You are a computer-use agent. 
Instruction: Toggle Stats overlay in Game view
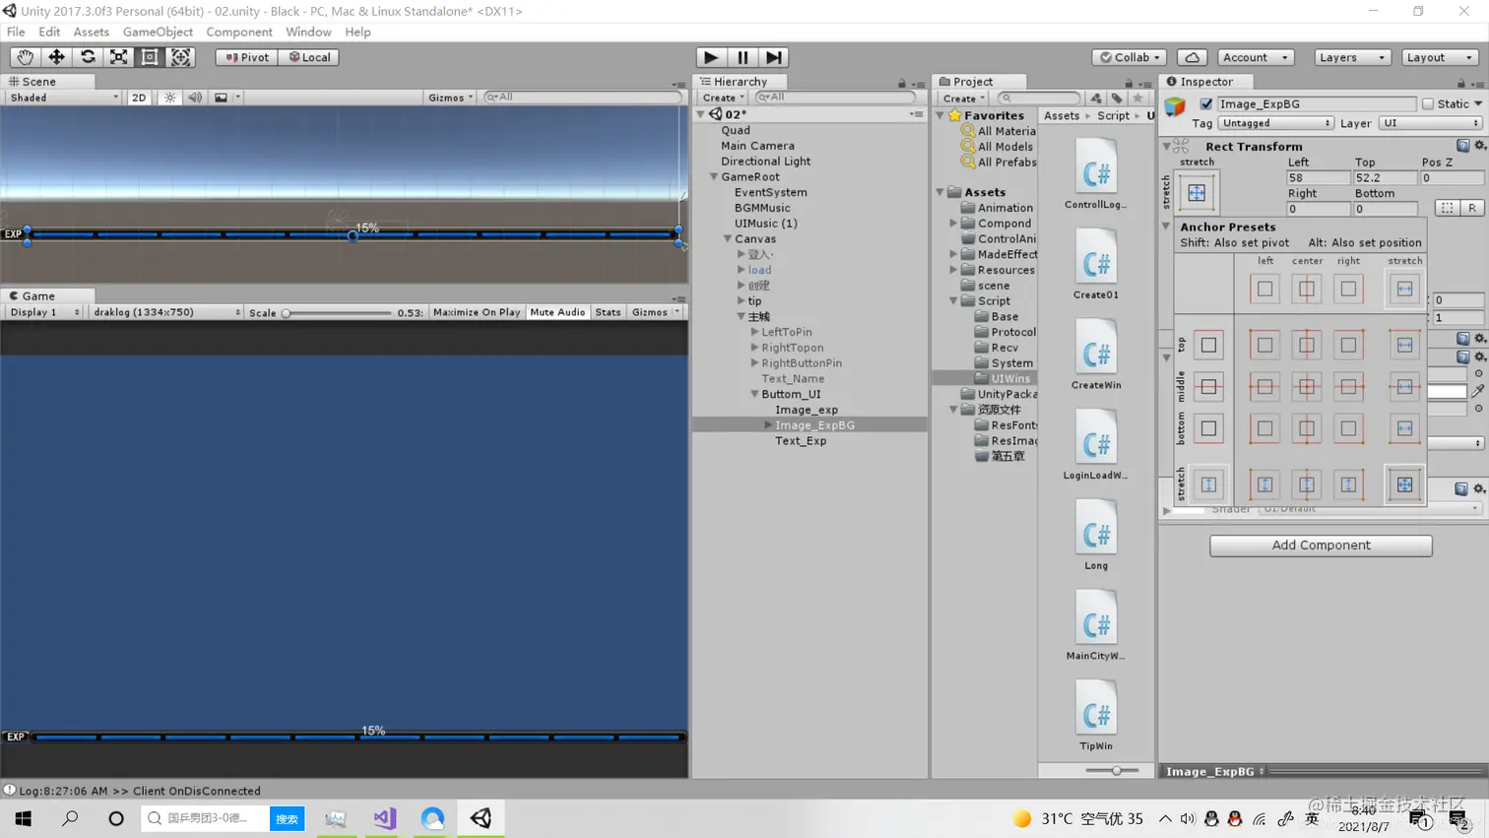pos(608,312)
